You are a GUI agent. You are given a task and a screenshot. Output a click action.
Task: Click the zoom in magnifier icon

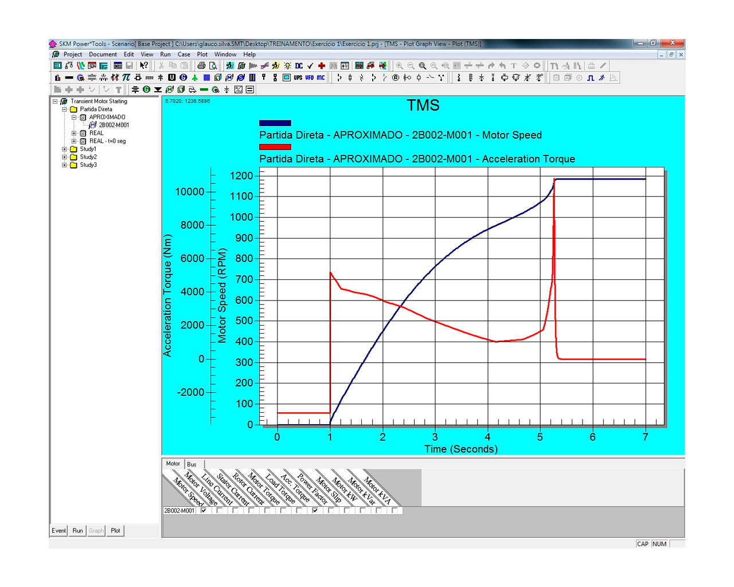[x=400, y=65]
